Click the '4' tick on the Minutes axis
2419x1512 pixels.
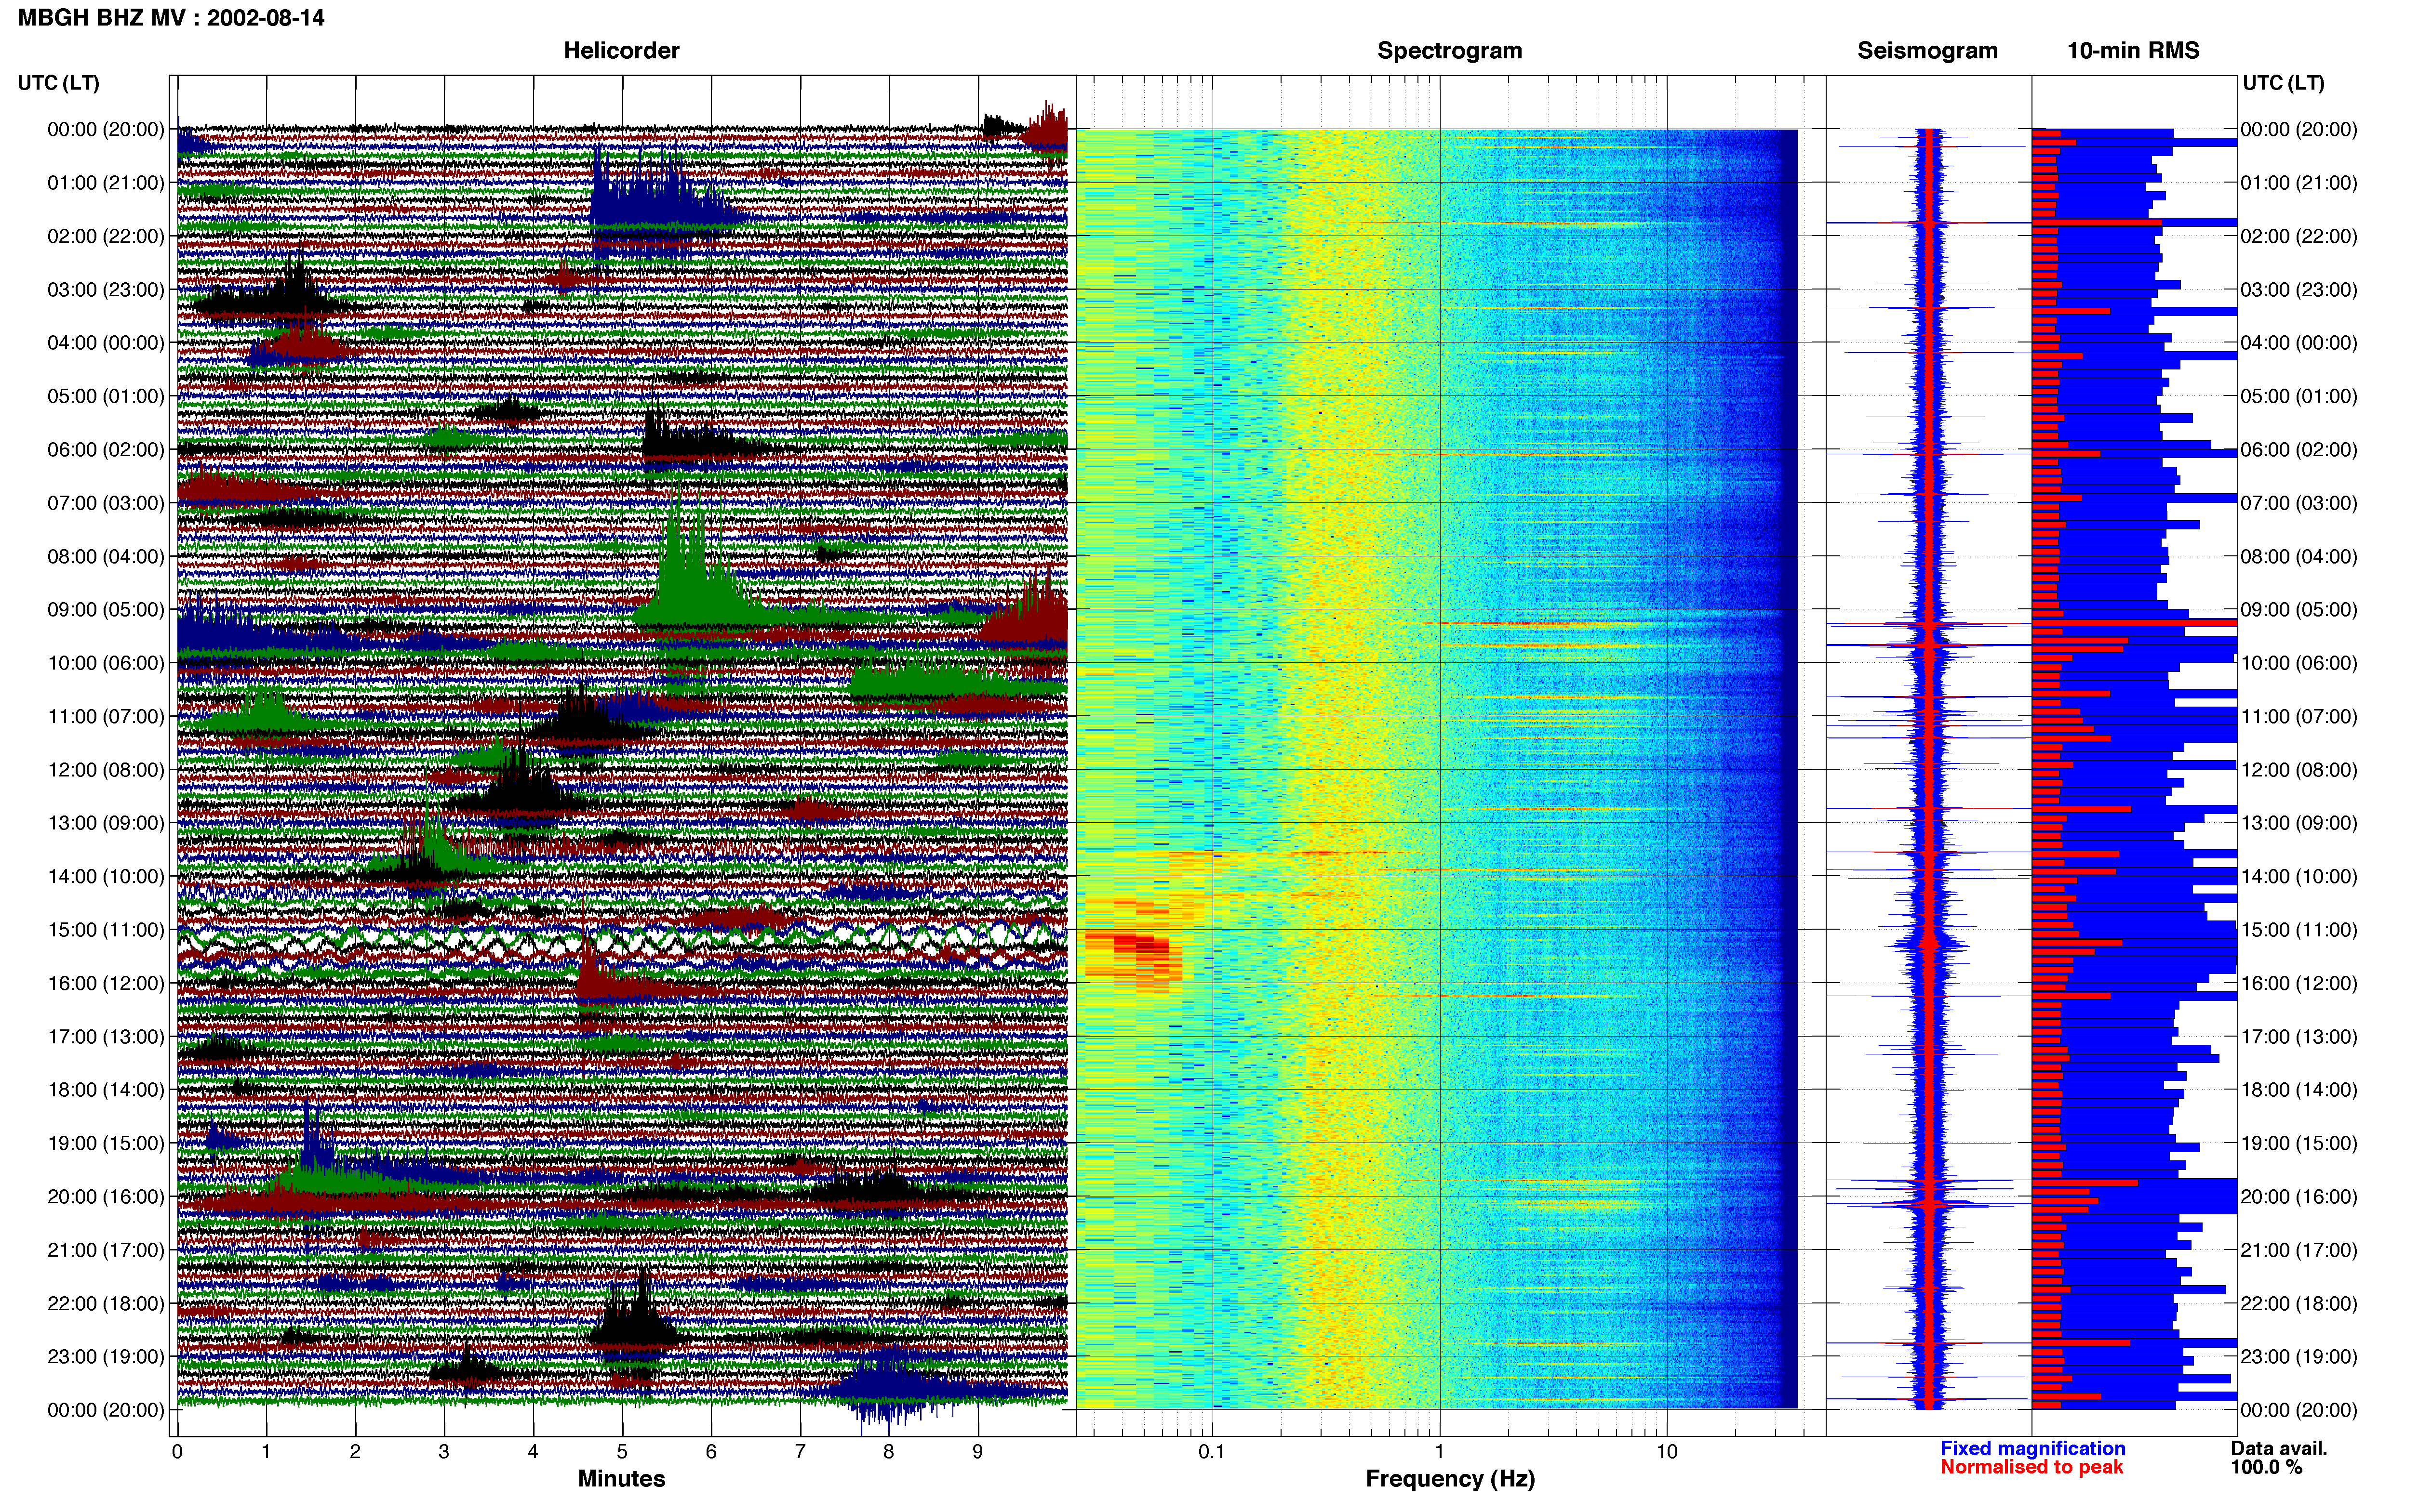click(x=533, y=1451)
